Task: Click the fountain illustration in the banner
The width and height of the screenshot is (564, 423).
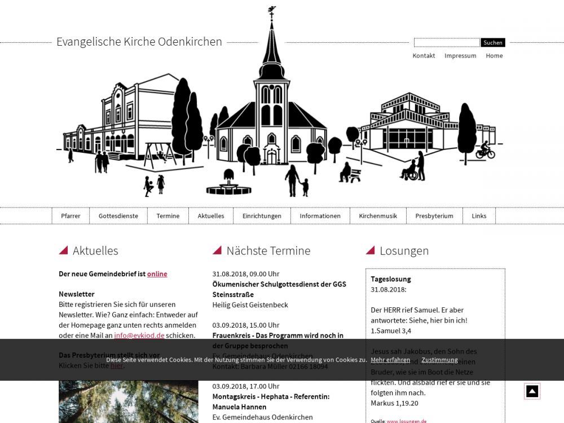Action: (x=228, y=185)
